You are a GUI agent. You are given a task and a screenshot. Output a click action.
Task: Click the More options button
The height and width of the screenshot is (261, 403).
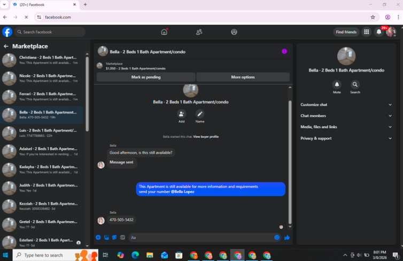click(243, 77)
